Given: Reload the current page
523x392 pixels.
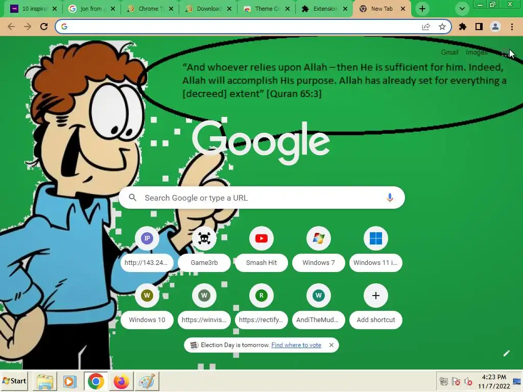Looking at the screenshot, I should pos(44,27).
